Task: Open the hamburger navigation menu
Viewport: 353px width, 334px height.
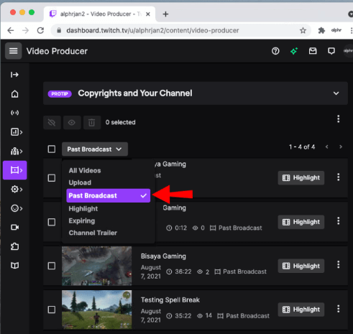Action: tap(14, 51)
